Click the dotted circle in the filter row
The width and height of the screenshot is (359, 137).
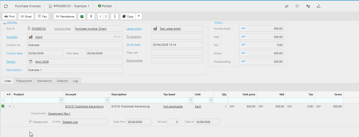click(3, 100)
